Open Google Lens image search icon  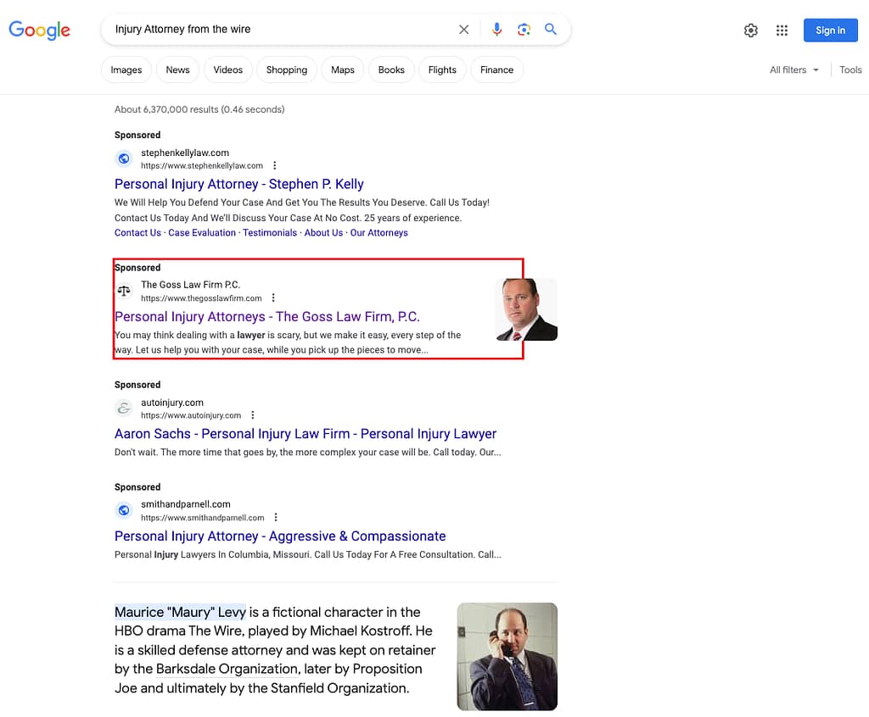tap(524, 30)
